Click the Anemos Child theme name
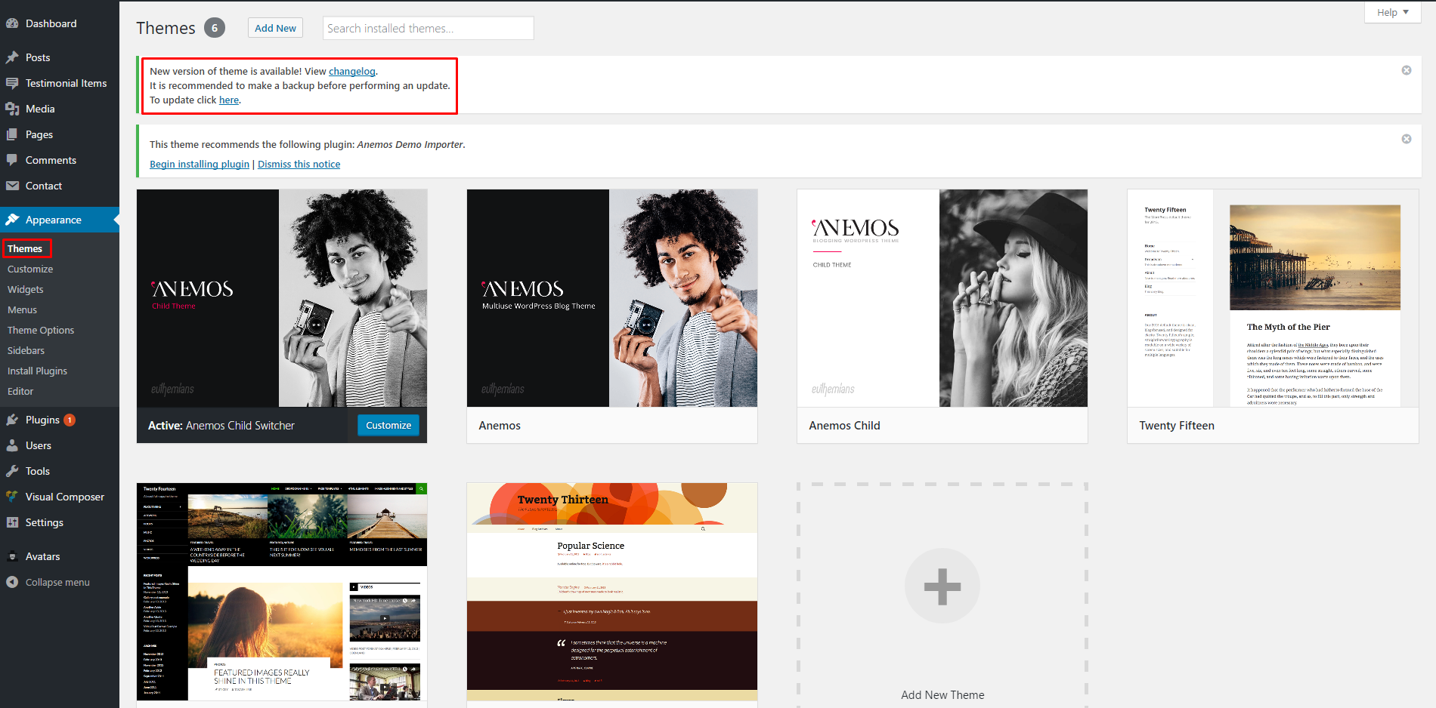The width and height of the screenshot is (1436, 708). pyautogui.click(x=844, y=426)
